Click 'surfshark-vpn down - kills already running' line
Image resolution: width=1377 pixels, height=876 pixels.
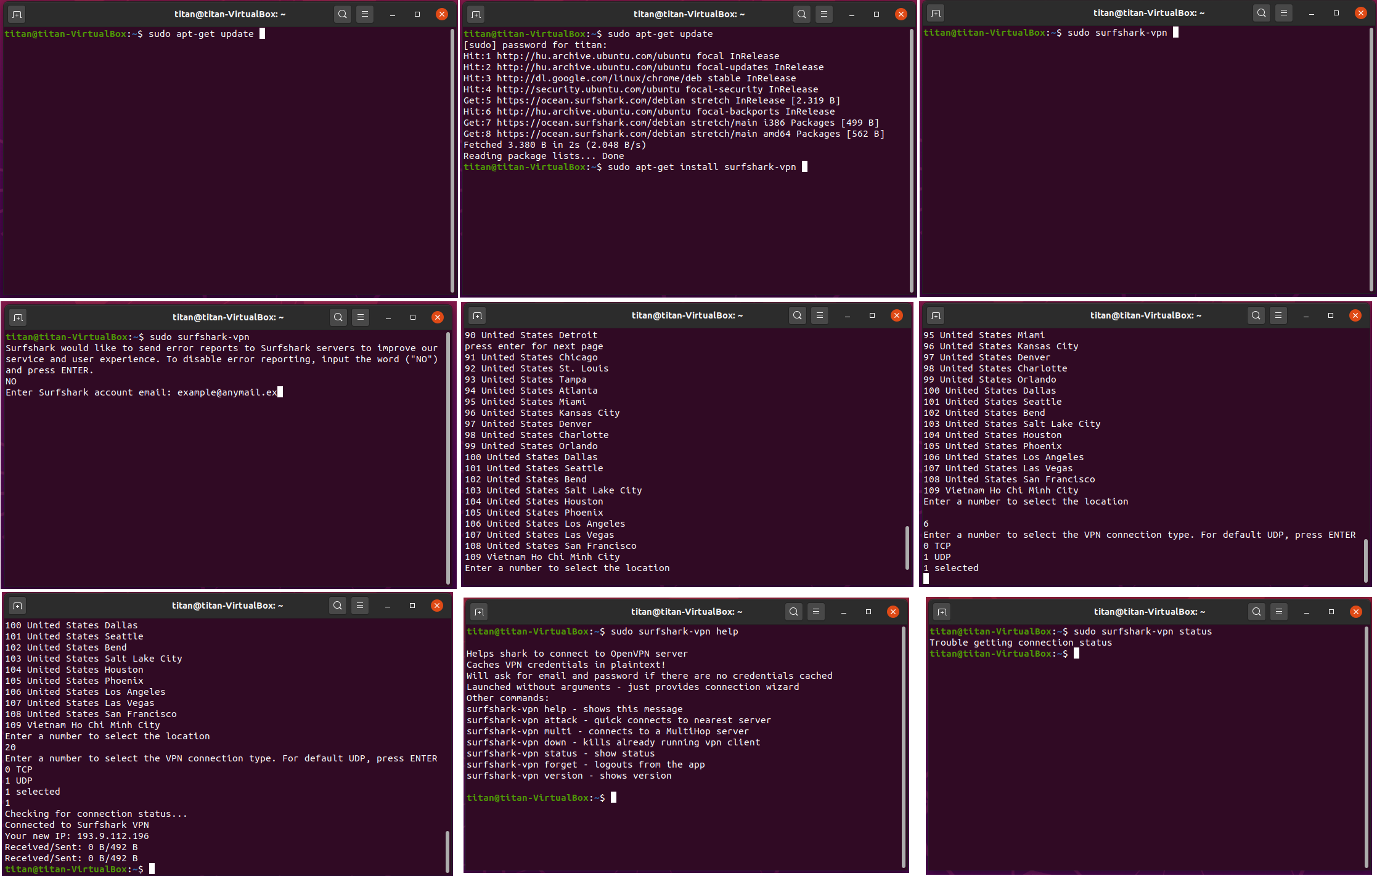coord(613,742)
